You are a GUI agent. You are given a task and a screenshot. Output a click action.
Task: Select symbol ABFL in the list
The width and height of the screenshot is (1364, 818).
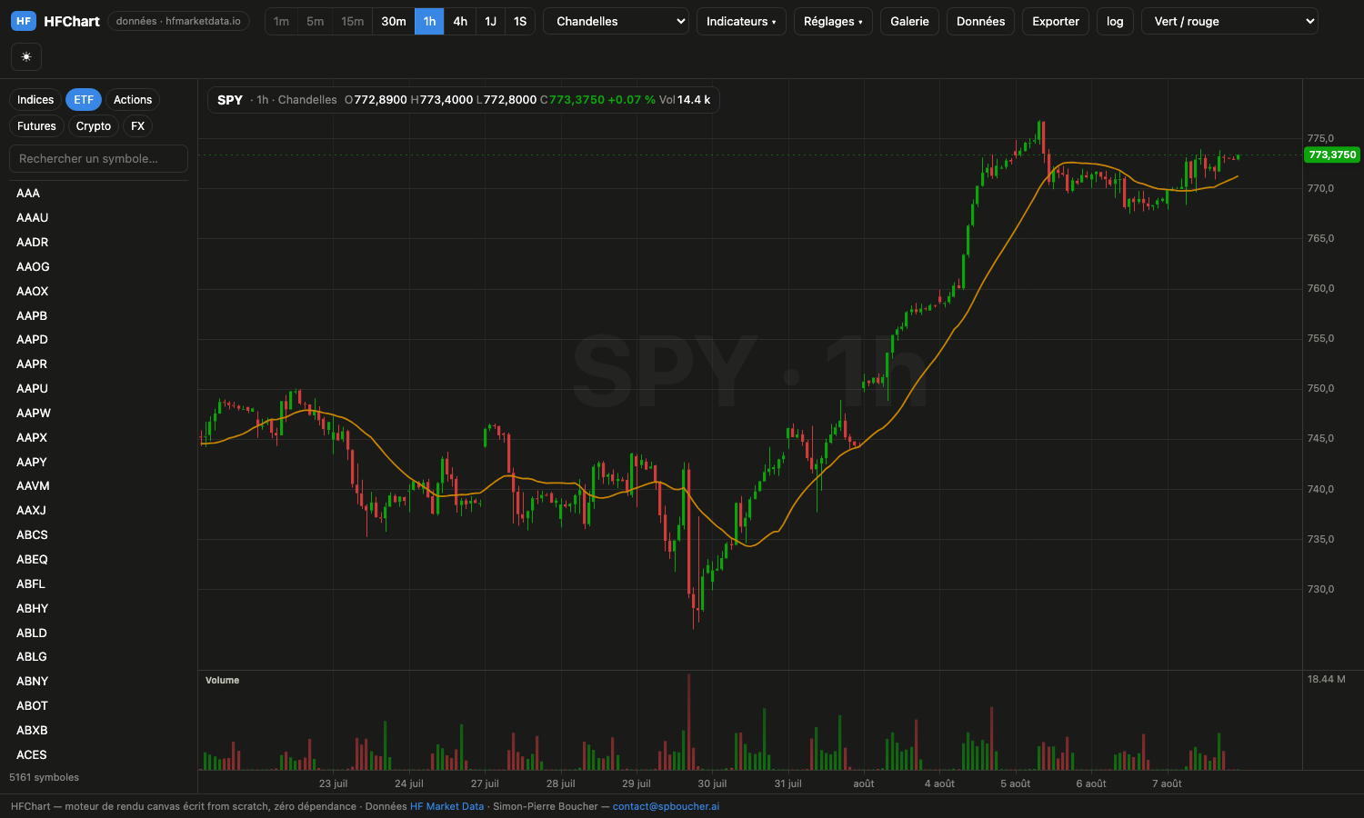coord(98,584)
